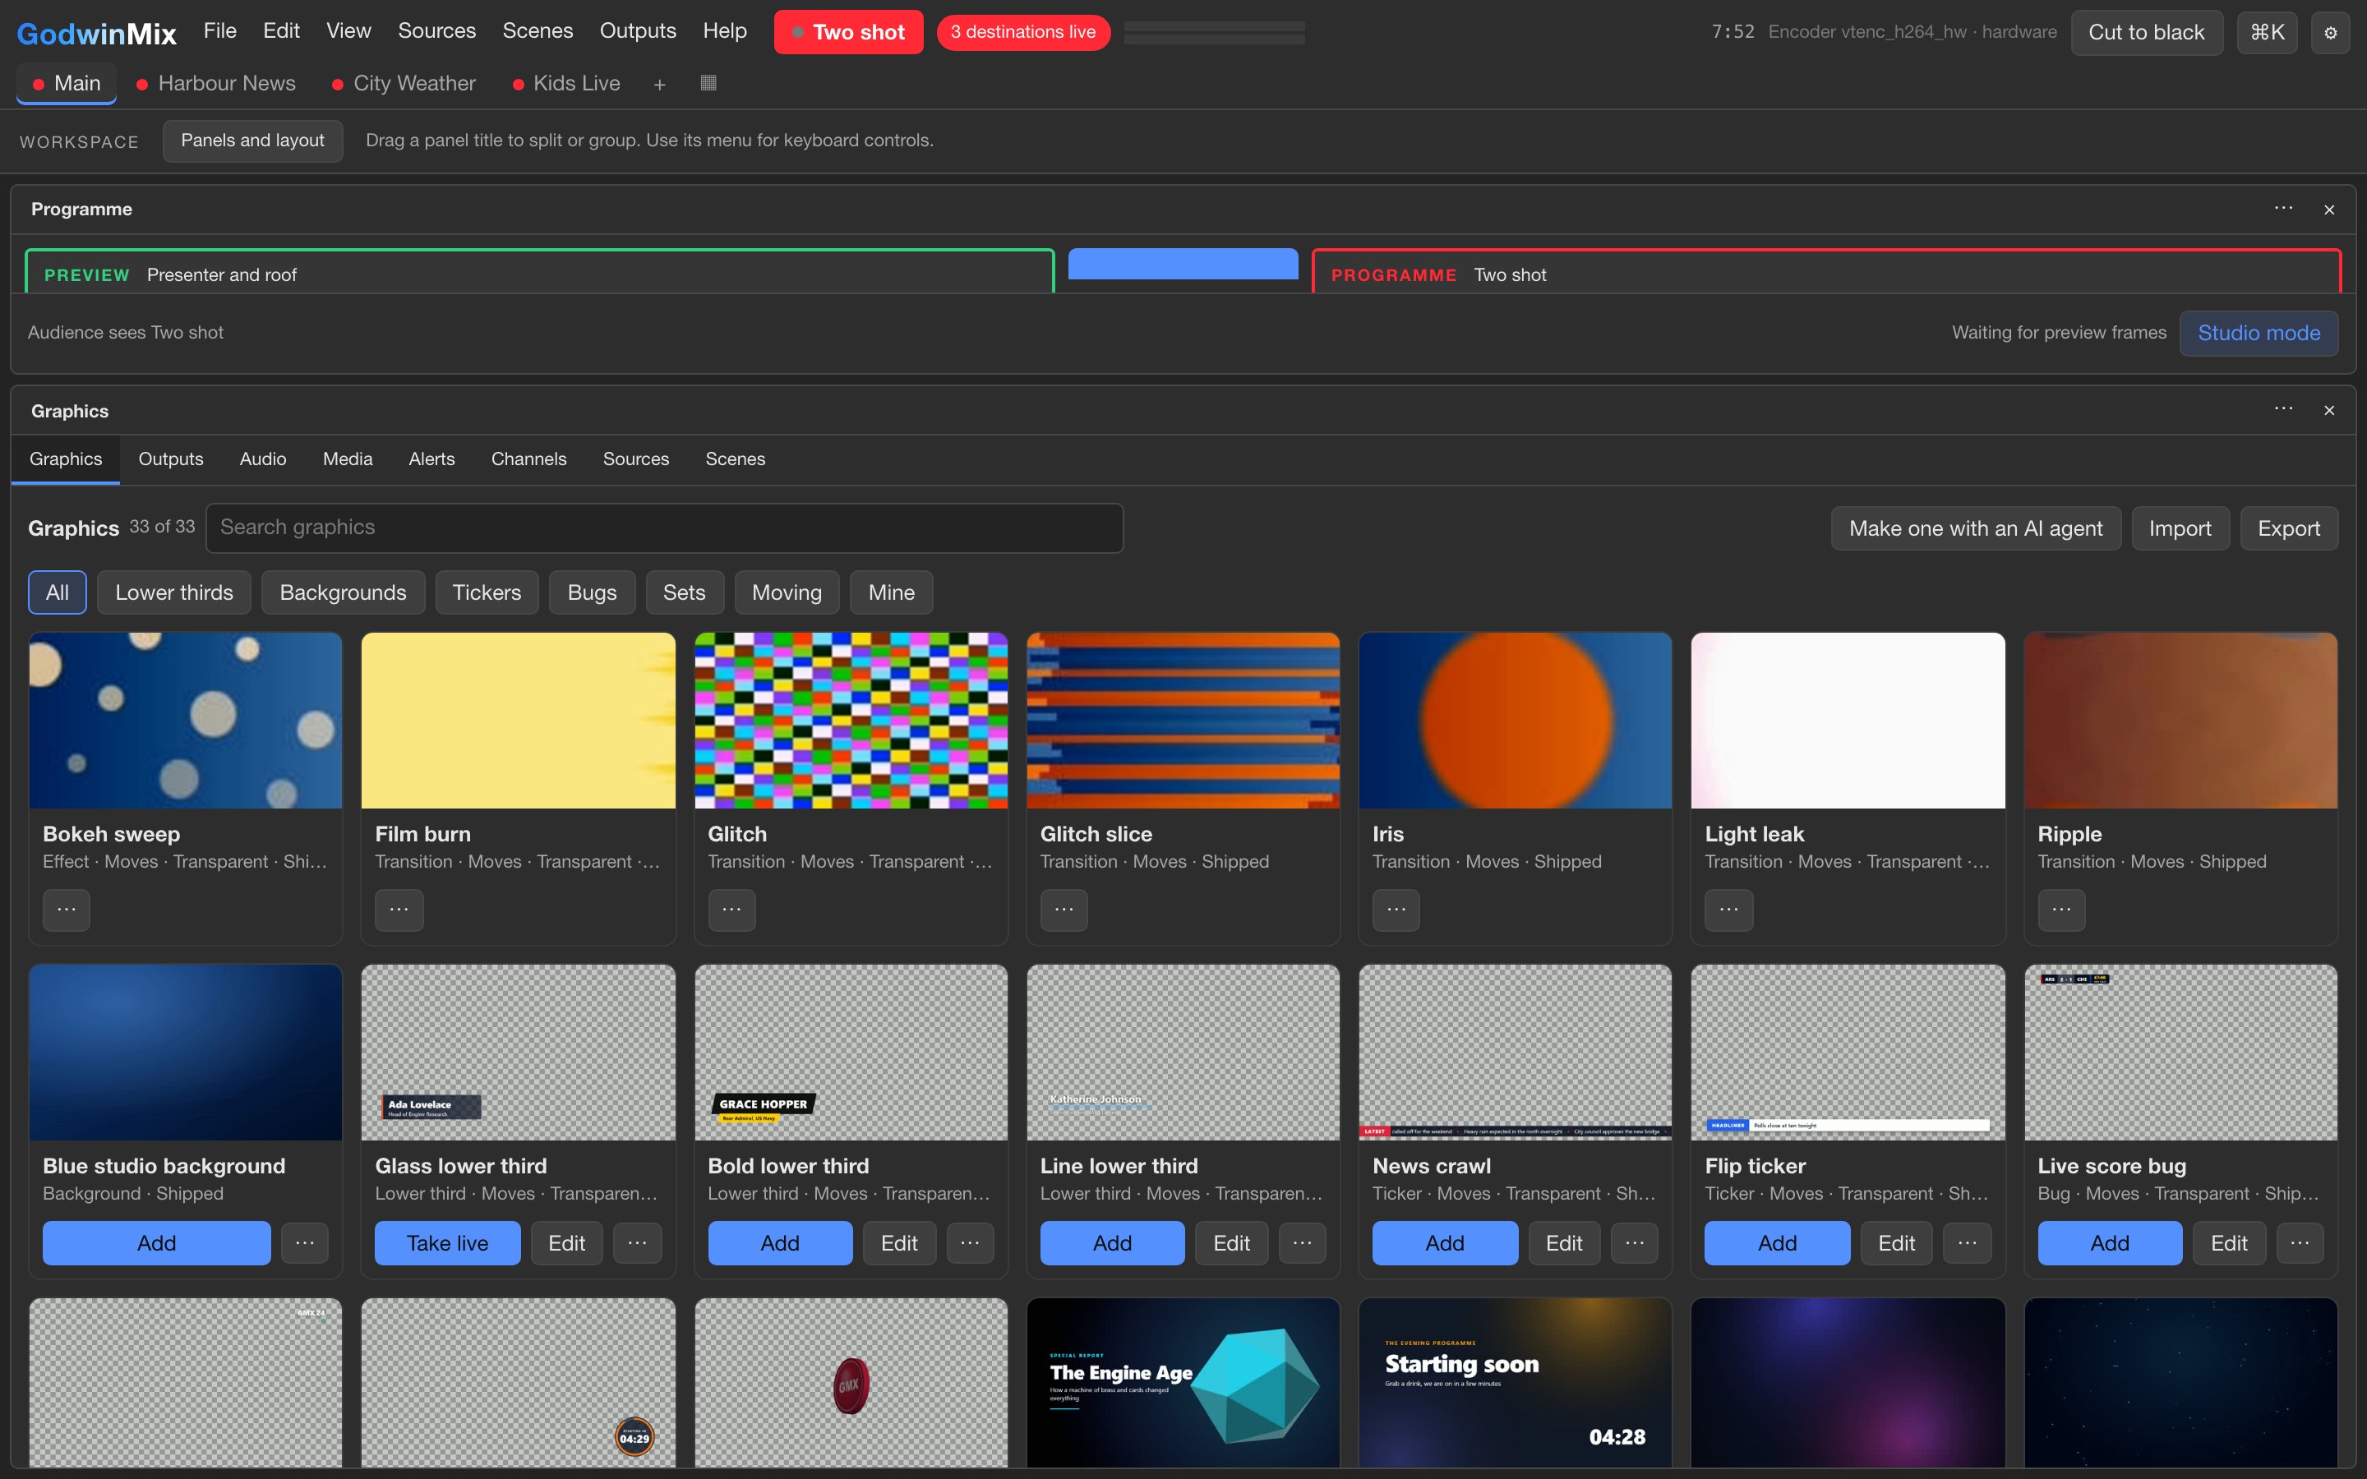Take Glass lower third live

(x=447, y=1243)
